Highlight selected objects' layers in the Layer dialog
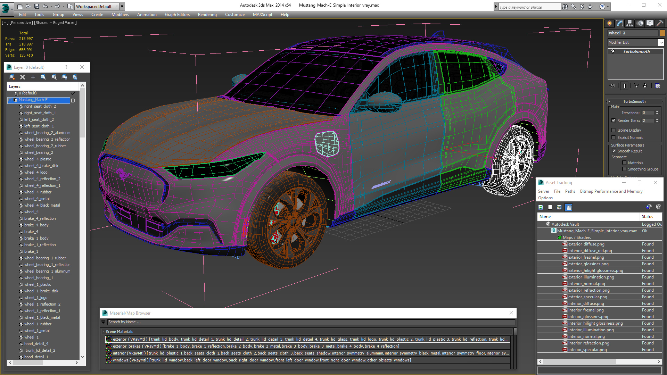This screenshot has width=667, height=375. [x=54, y=77]
